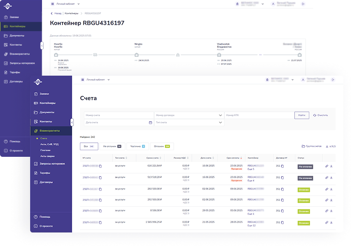The height and width of the screenshot is (250, 355).
Task: Click the Назад back link in container page
Action: [x=57, y=13]
